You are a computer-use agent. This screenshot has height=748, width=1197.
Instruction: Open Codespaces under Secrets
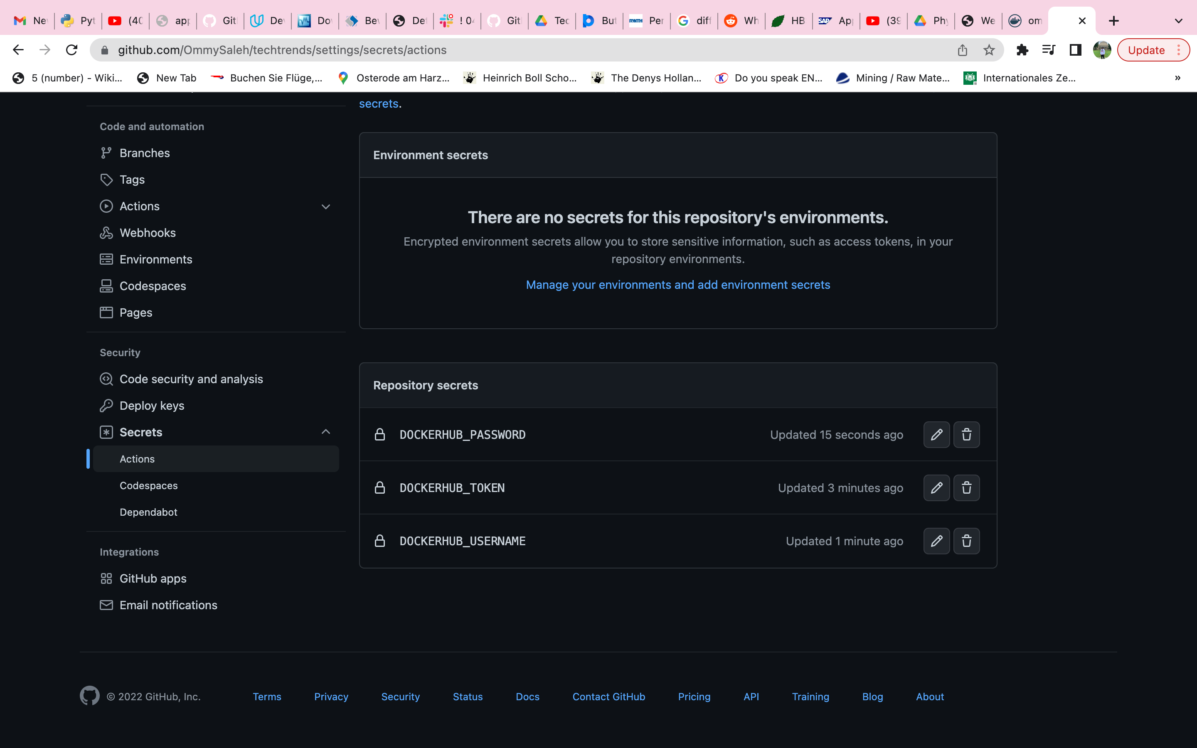148,485
